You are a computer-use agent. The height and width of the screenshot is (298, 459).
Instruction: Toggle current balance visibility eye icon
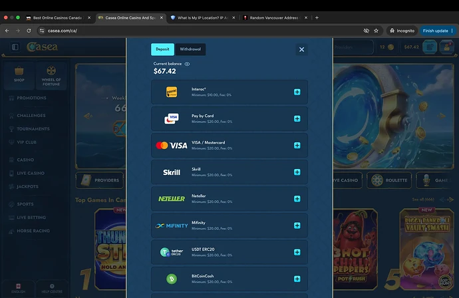coord(187,64)
